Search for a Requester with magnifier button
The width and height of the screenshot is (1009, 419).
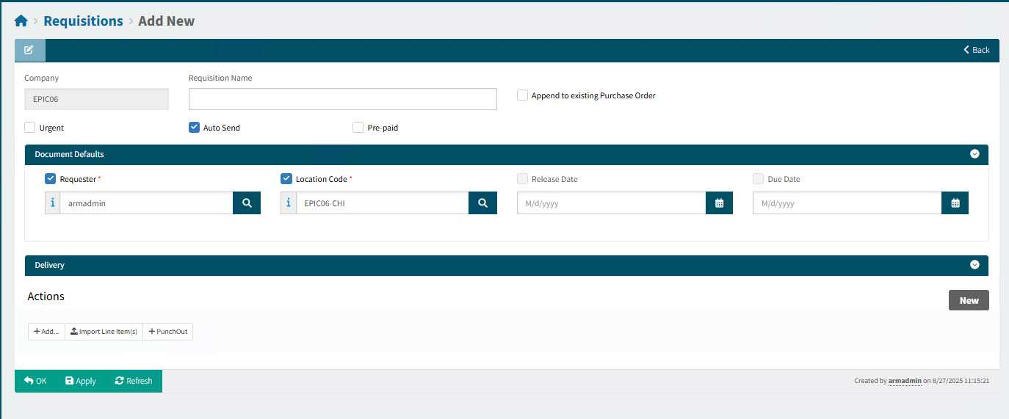[x=247, y=203]
